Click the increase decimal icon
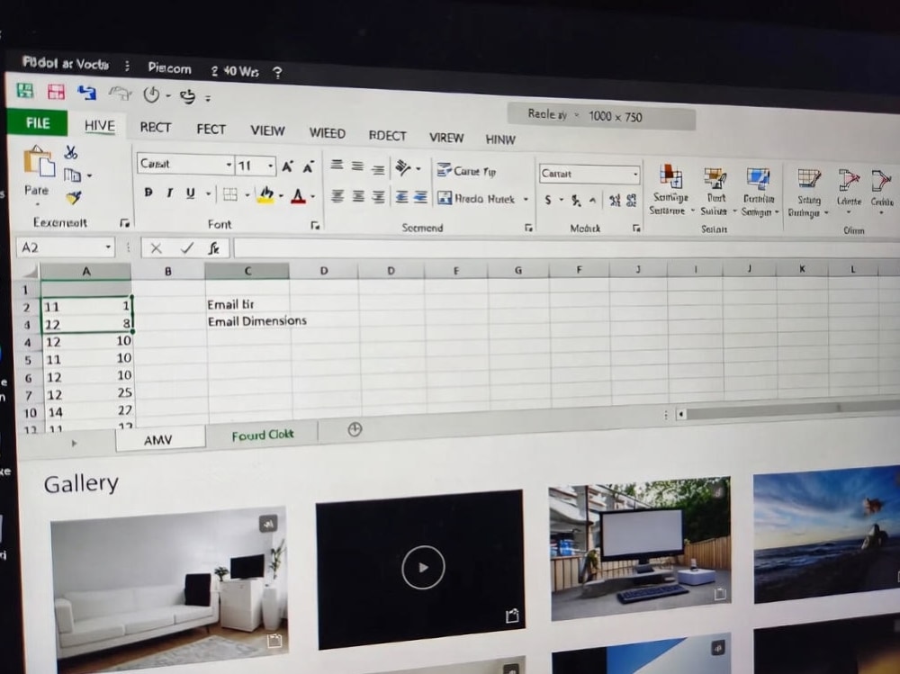 (x=615, y=201)
